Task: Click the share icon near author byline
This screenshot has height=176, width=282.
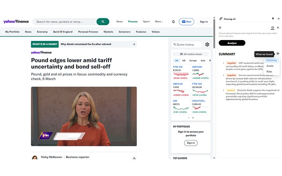Action: click(x=134, y=158)
